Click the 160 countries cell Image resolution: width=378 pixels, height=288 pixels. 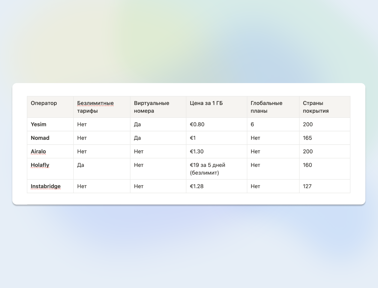(x=325, y=169)
